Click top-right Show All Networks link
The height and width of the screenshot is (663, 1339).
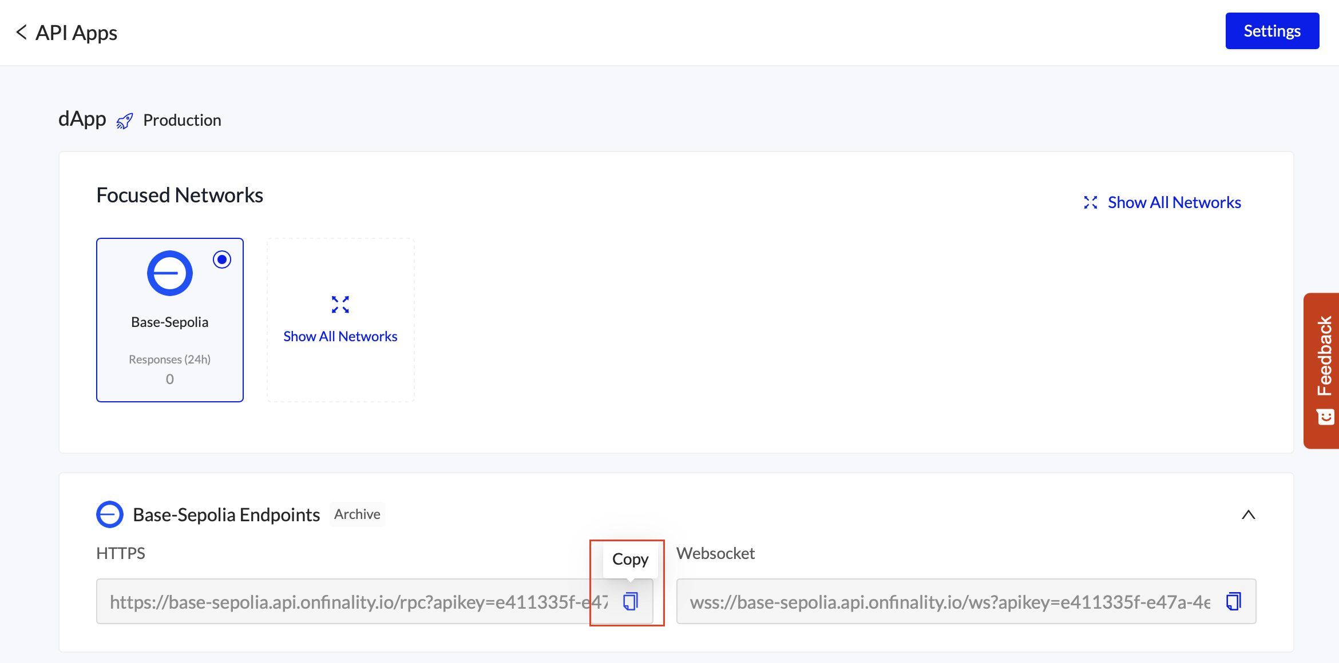pos(1174,202)
